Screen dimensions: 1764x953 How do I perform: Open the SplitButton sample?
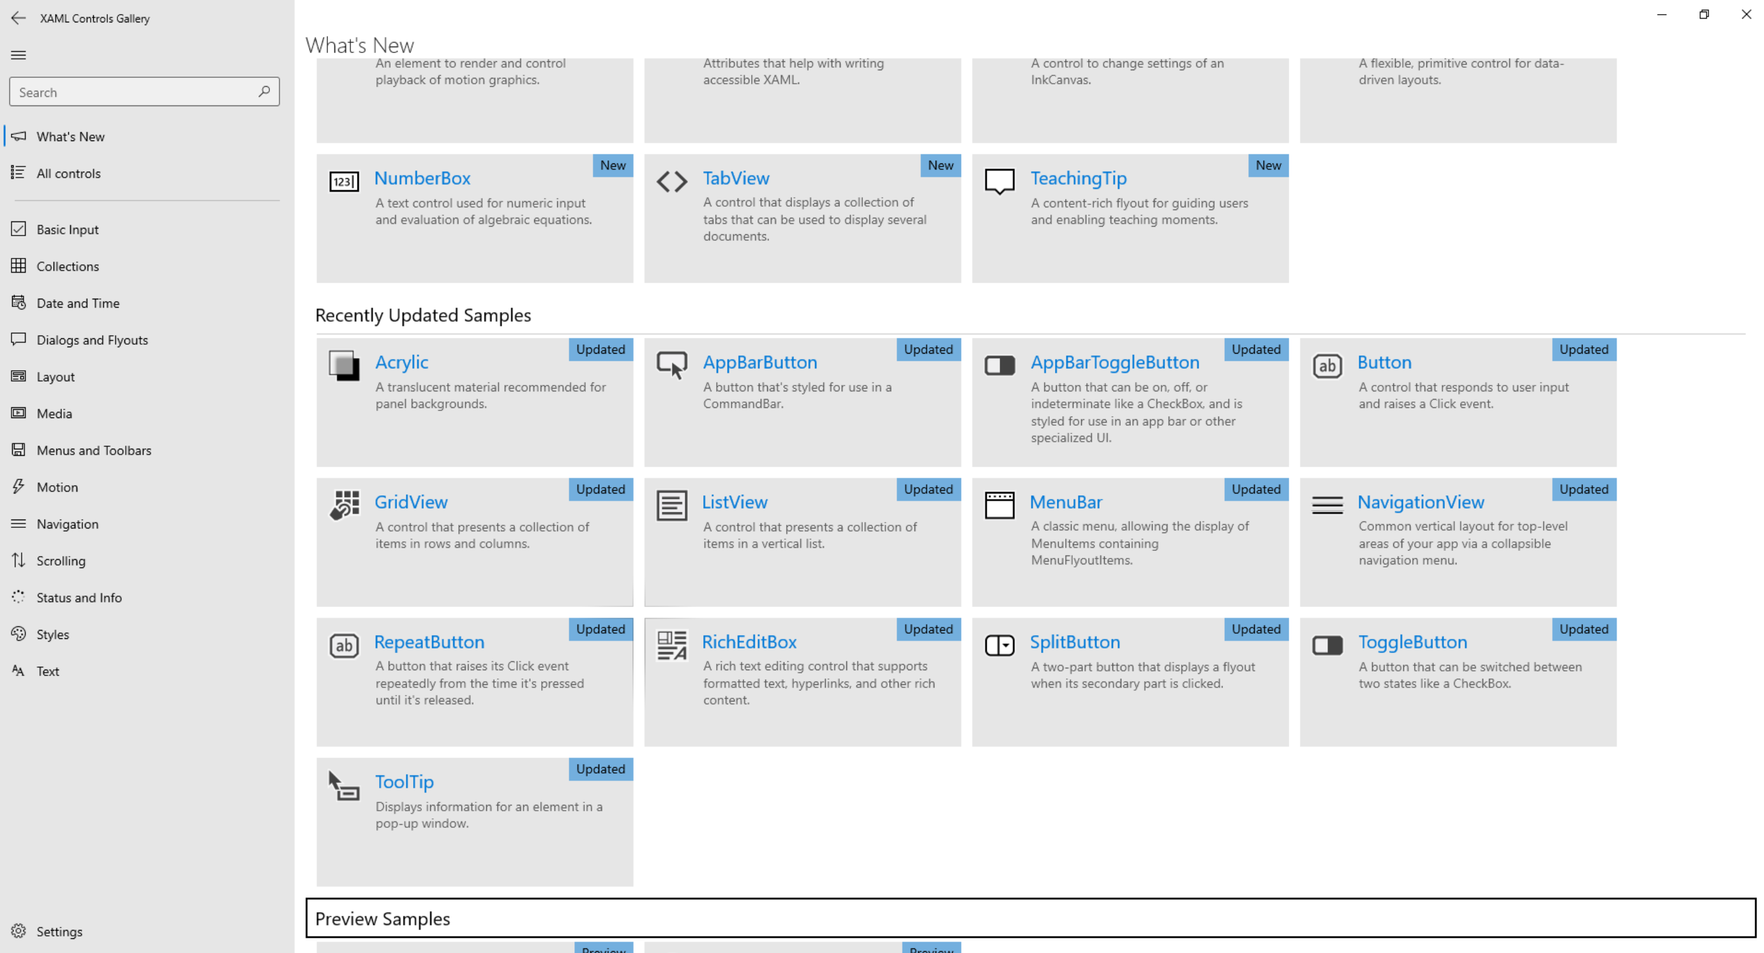pyautogui.click(x=1075, y=642)
